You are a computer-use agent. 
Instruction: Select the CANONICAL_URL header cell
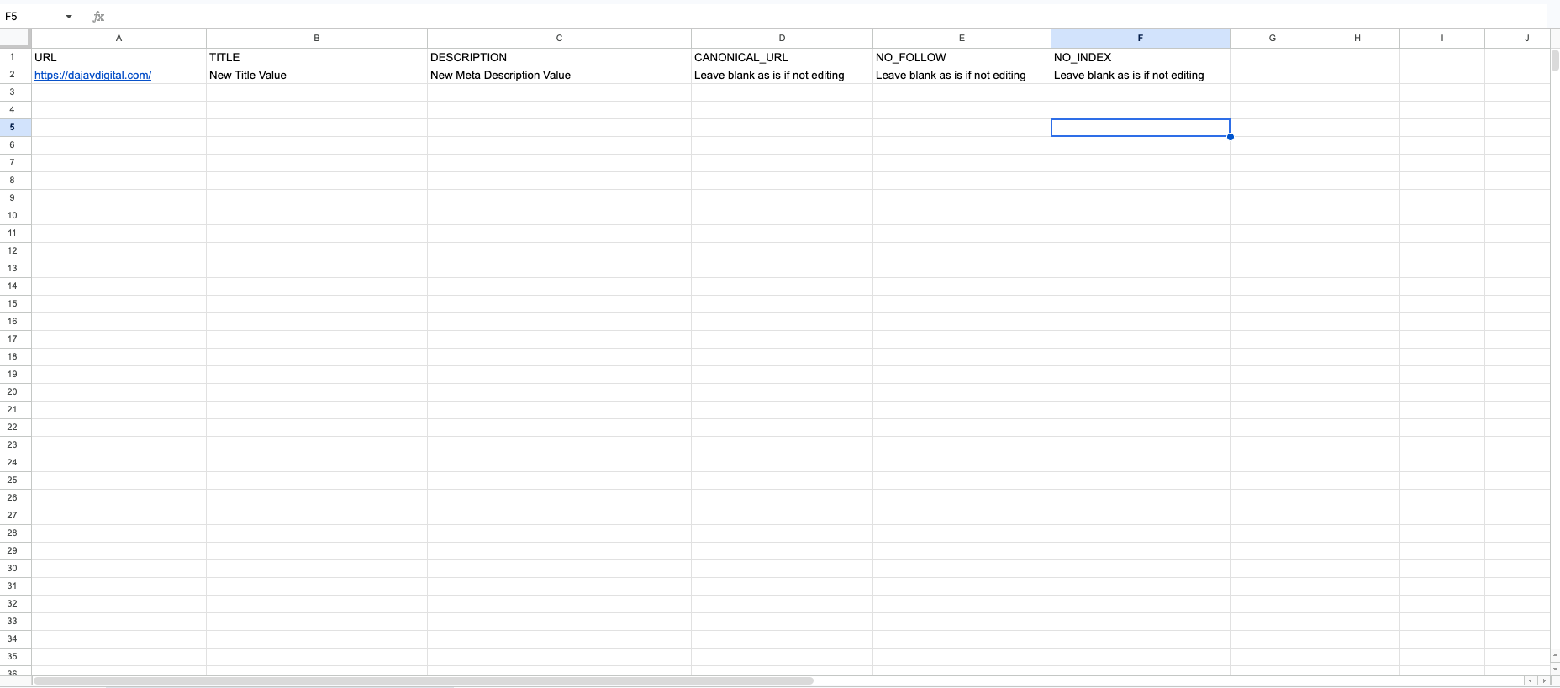[x=782, y=57]
